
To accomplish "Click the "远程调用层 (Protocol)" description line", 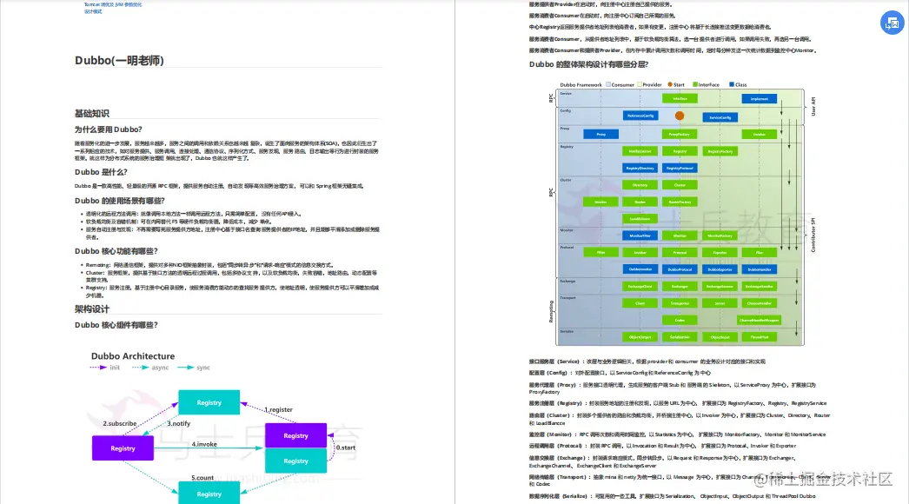I will 662,446.
